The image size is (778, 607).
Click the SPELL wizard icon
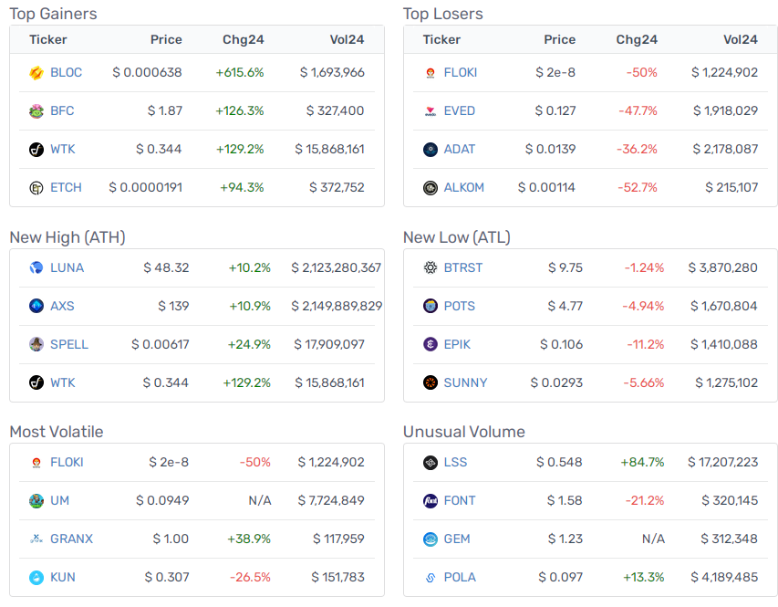tap(36, 344)
